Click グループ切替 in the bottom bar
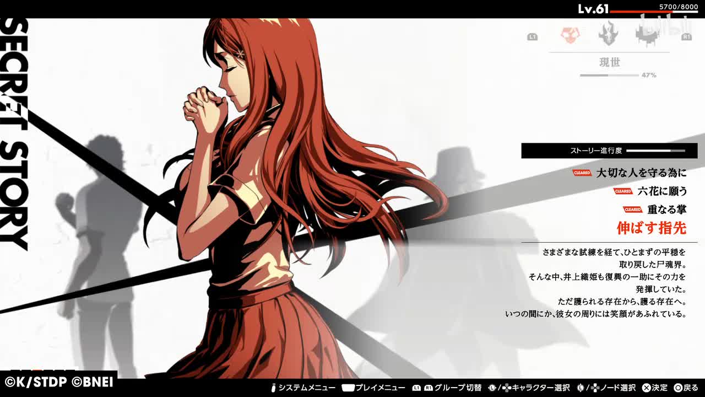The height and width of the screenshot is (397, 705). 458,388
